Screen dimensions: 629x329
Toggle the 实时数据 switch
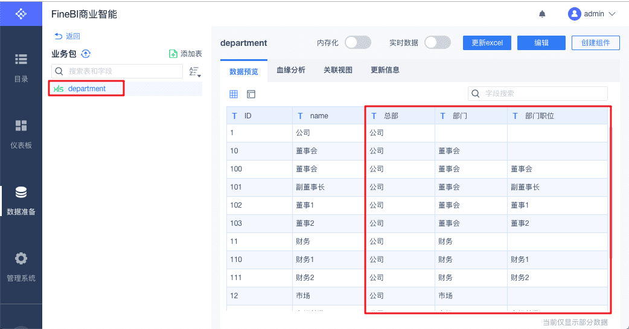pyautogui.click(x=437, y=42)
